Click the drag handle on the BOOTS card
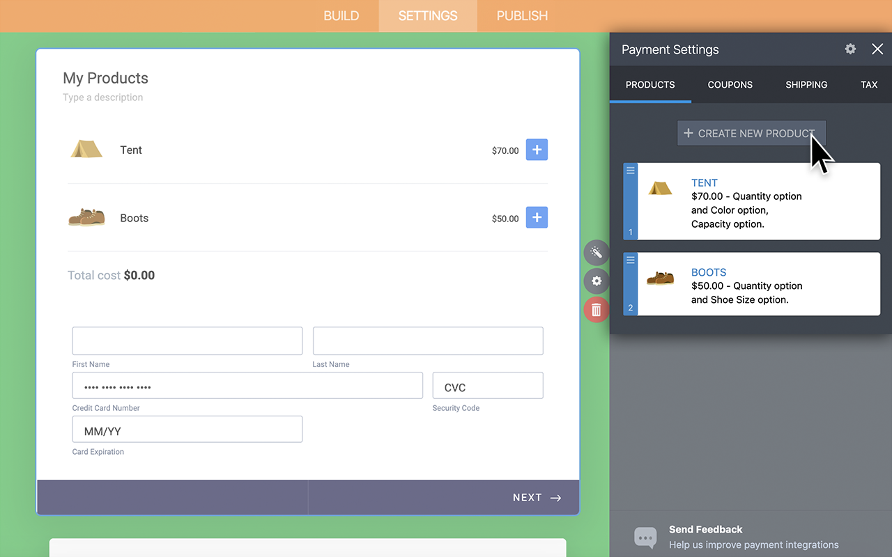The image size is (892, 557). click(x=630, y=260)
